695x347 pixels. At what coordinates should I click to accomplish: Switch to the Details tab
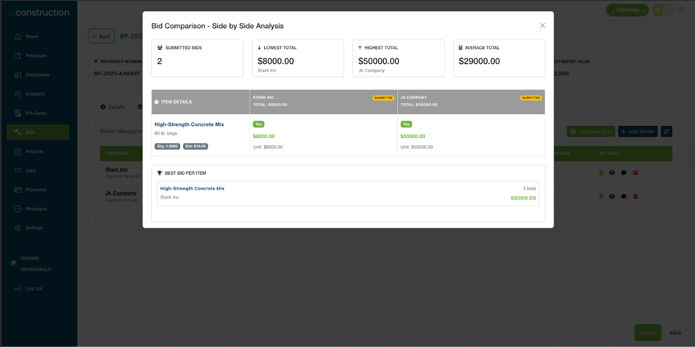click(113, 107)
